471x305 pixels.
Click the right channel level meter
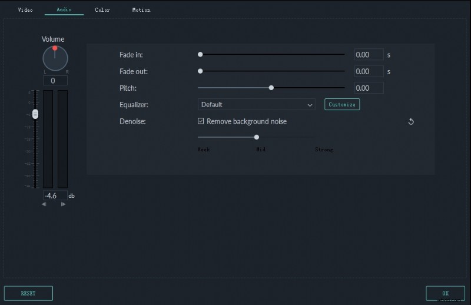tap(62, 139)
